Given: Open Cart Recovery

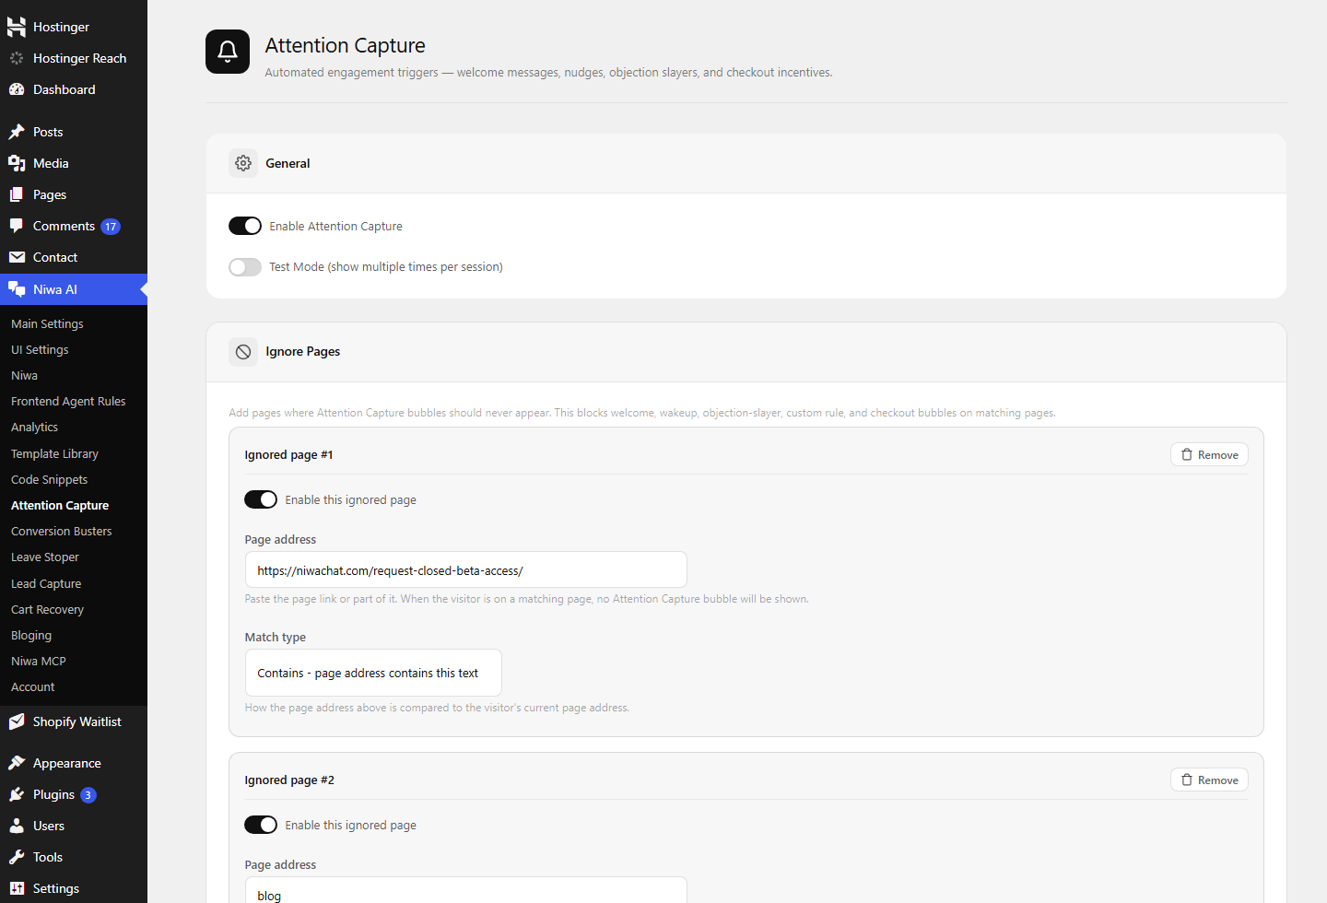Looking at the screenshot, I should [x=47, y=610].
